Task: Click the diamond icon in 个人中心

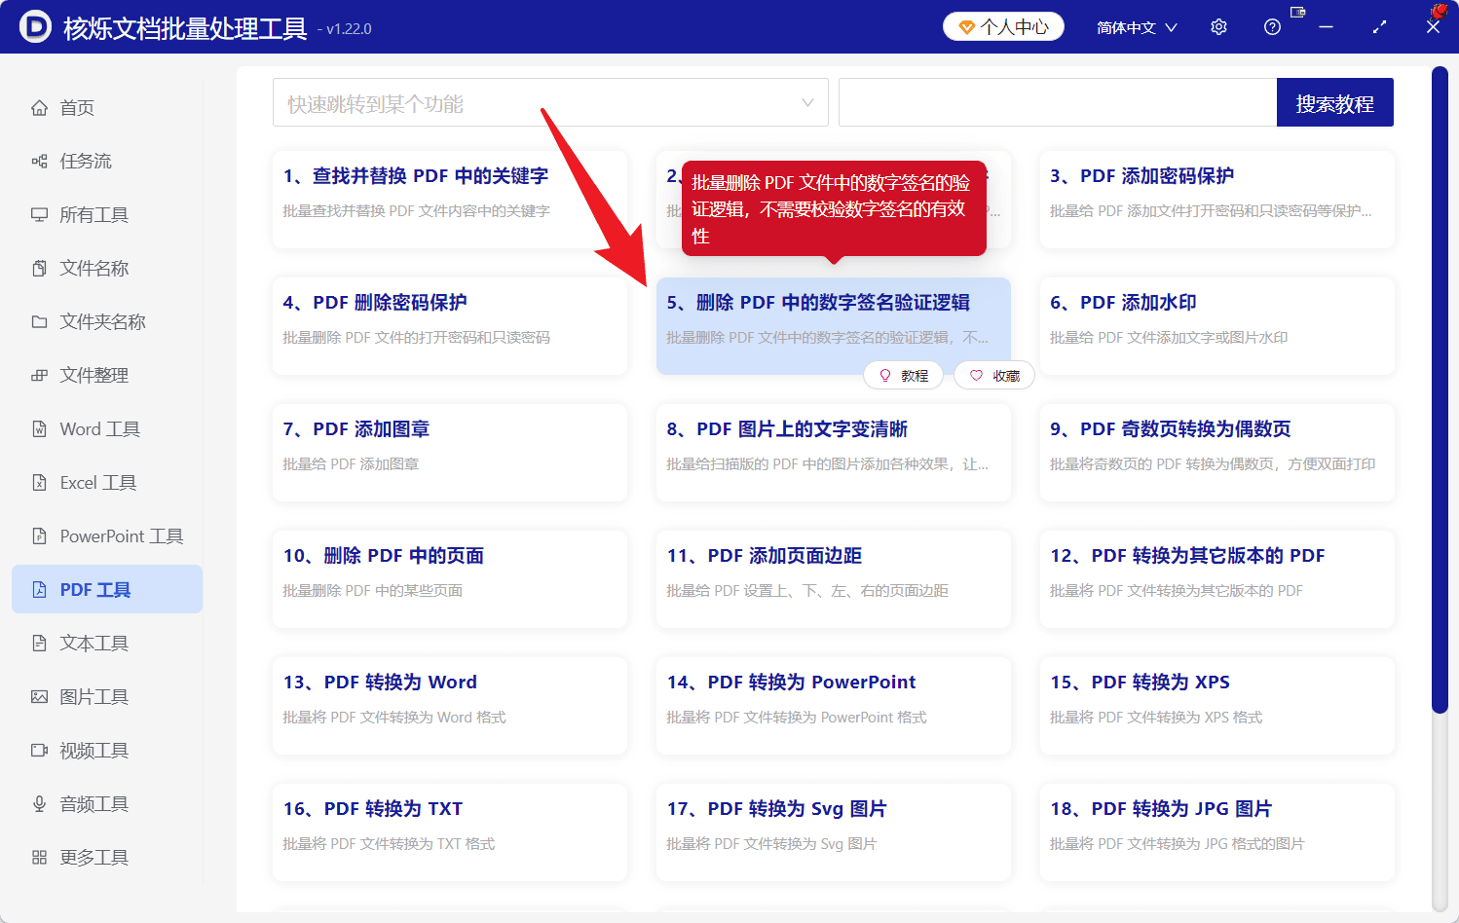Action: tap(967, 27)
